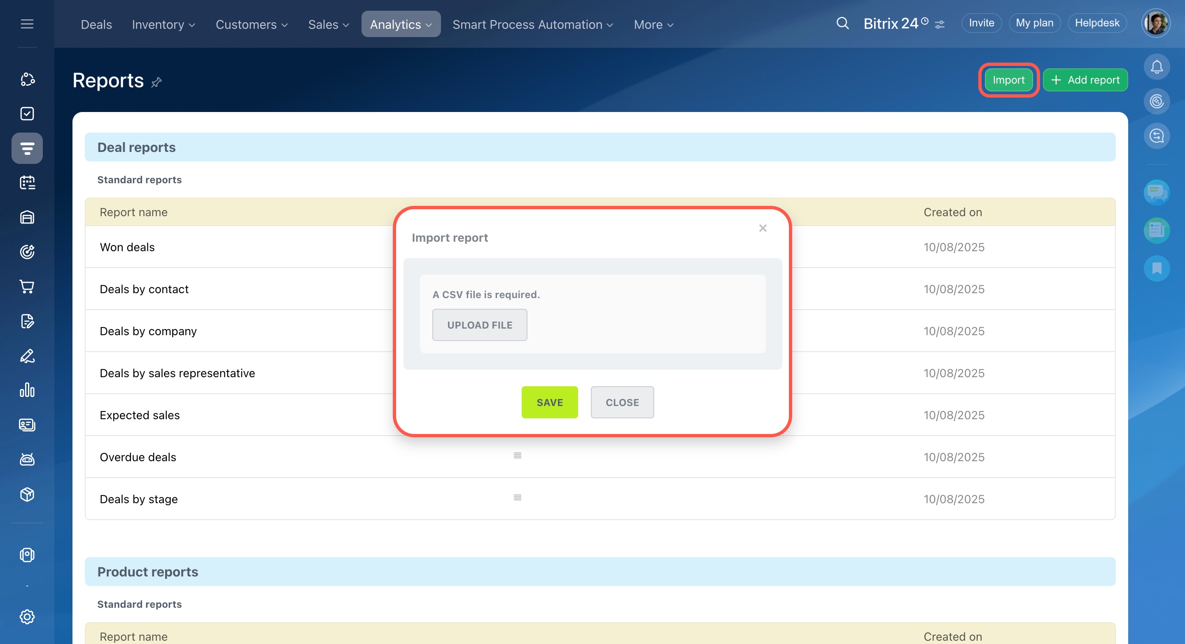The width and height of the screenshot is (1185, 644).
Task: Expand the Customers dropdown menu
Action: tap(252, 24)
